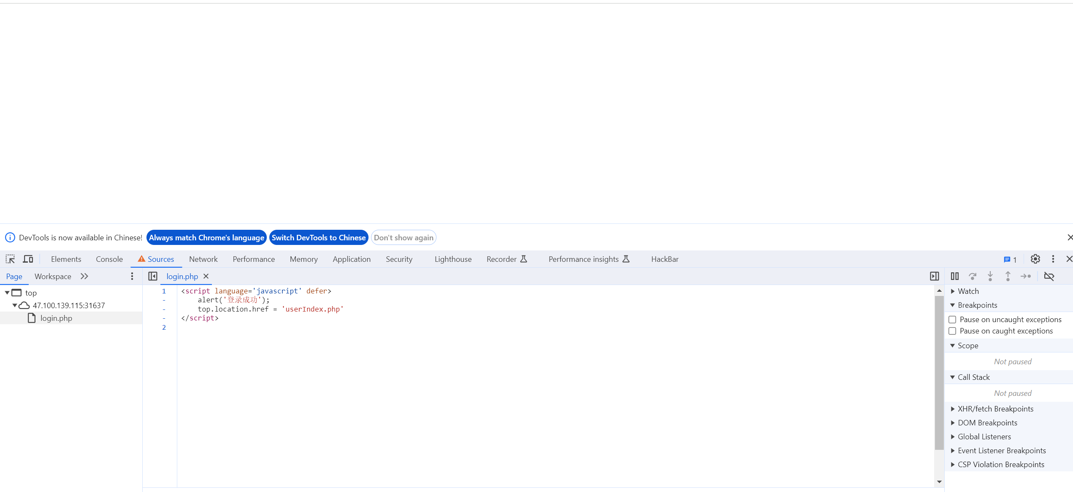This screenshot has width=1073, height=492.
Task: Click line number 2 in the gutter
Action: (x=164, y=327)
